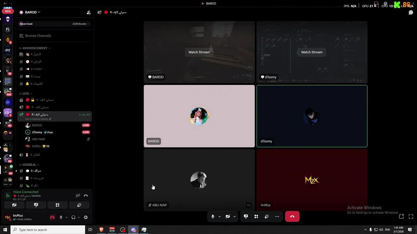Viewport: 417px width, 234px height.
Task: Open the سوالف text channel
Action: click(54, 171)
